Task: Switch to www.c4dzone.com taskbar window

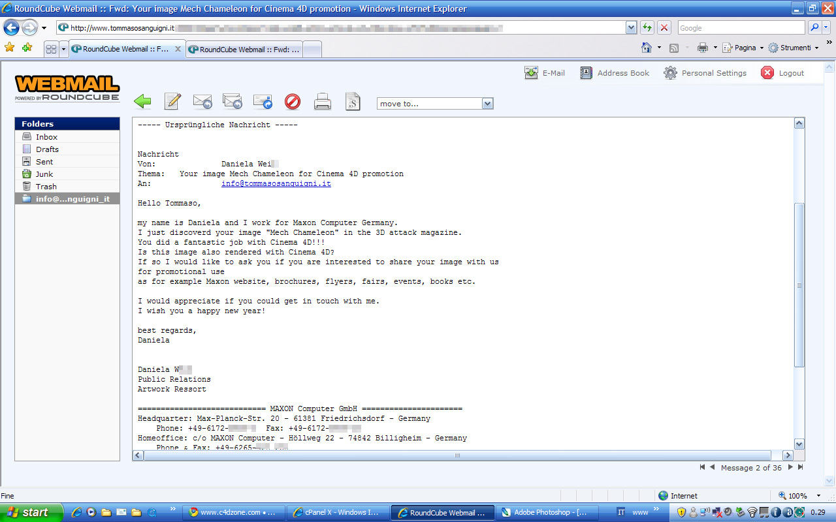Action: 234,512
